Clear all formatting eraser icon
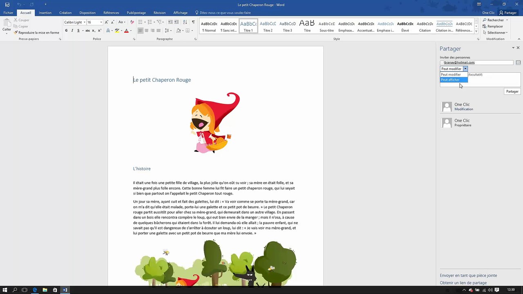 point(132,22)
